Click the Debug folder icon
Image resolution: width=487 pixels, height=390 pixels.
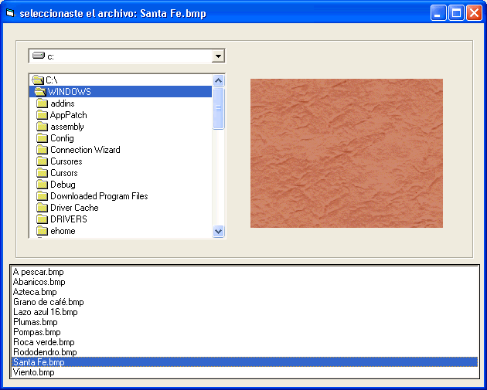(x=42, y=185)
